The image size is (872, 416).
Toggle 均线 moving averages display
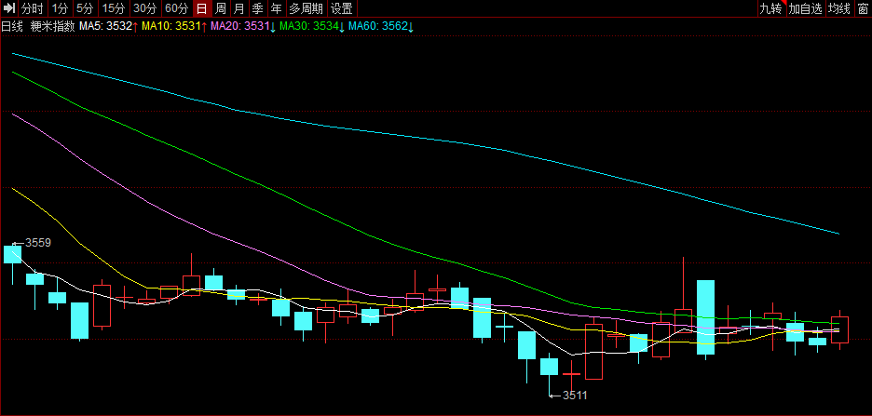click(x=839, y=8)
